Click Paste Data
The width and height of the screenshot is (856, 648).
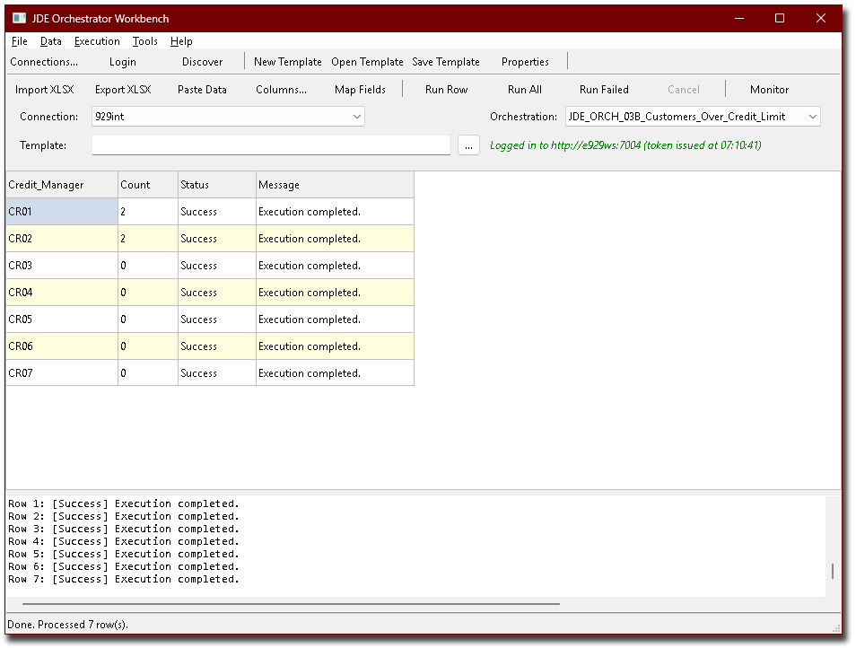click(202, 90)
